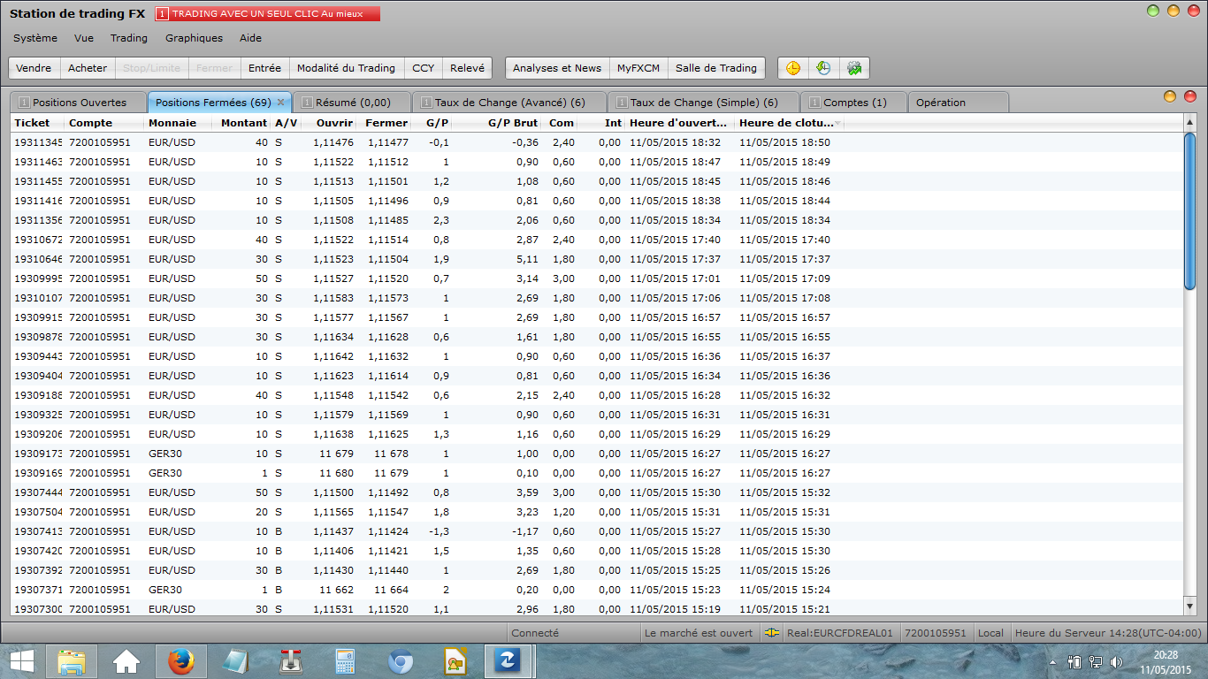This screenshot has width=1208, height=679.
Task: Click the scrollbar down arrow
Action: coord(1189,607)
